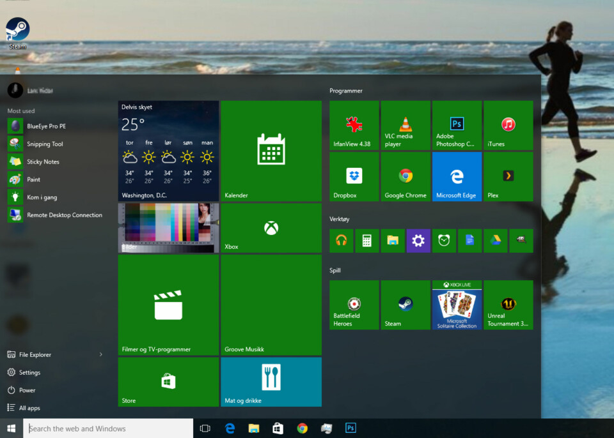Screen dimensions: 614x438
Task: Open the VLC media player tile
Action: click(405, 125)
